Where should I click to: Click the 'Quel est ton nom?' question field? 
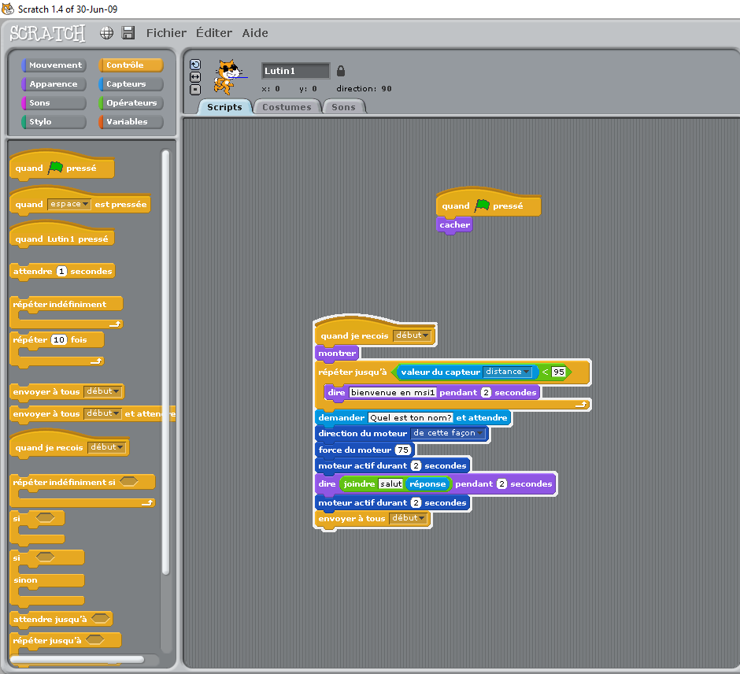tap(411, 418)
